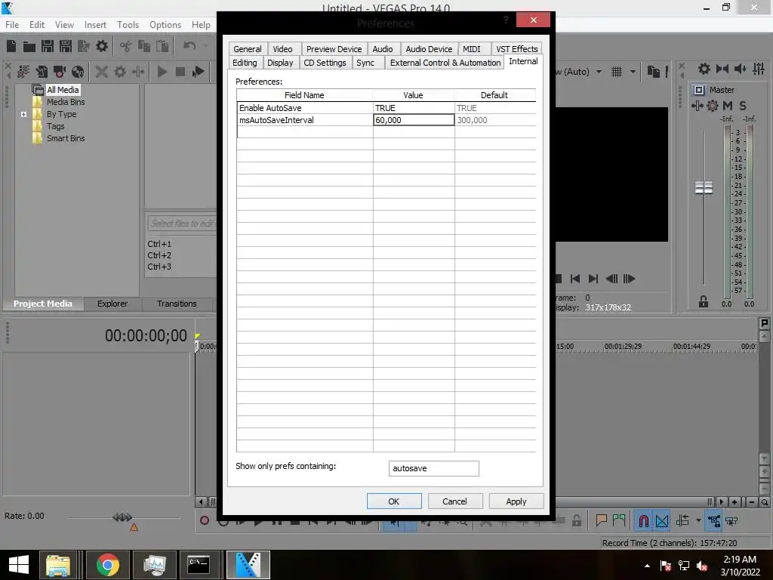Click the Downmix Output speaker icon
The image size is (773, 580).
click(x=722, y=69)
